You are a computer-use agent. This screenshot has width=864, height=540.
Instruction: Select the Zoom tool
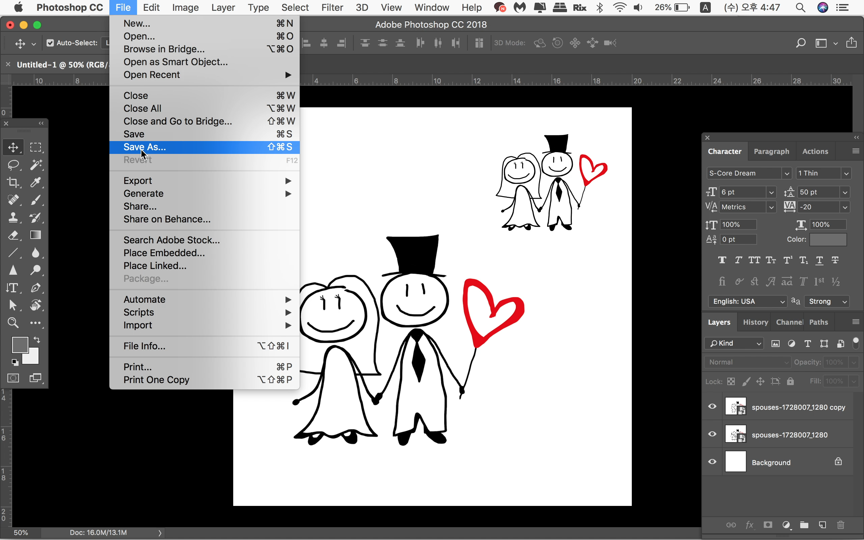point(13,323)
